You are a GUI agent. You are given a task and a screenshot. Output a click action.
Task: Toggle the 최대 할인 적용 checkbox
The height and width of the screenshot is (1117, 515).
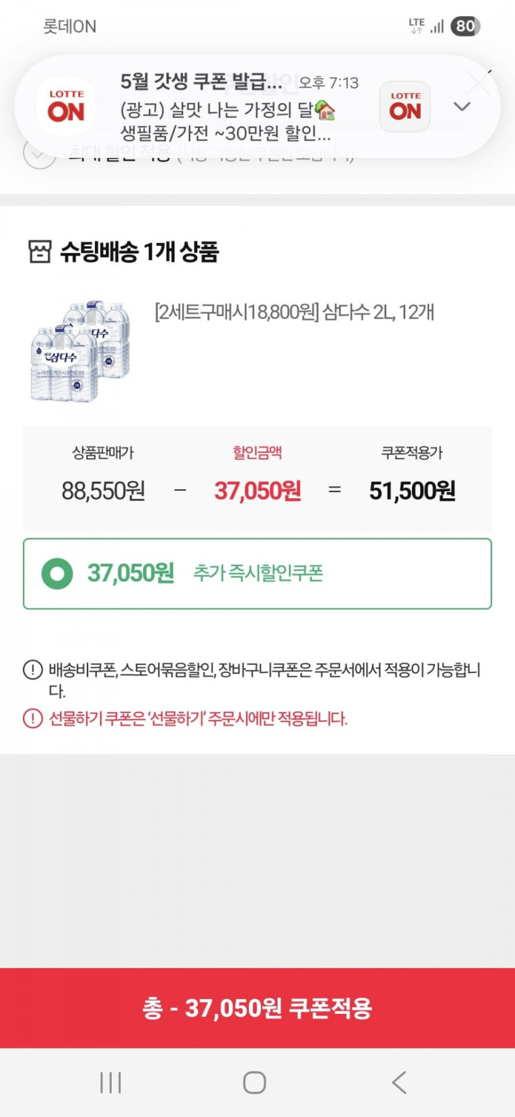pyautogui.click(x=39, y=153)
